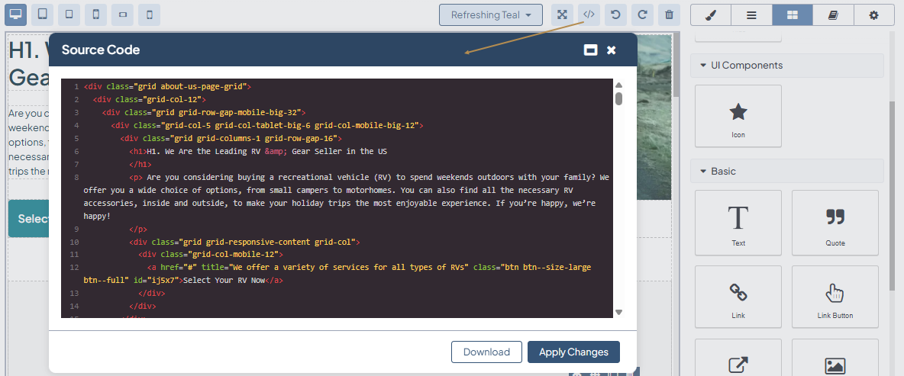Open the settings gear tab
The height and width of the screenshot is (376, 904).
click(873, 14)
